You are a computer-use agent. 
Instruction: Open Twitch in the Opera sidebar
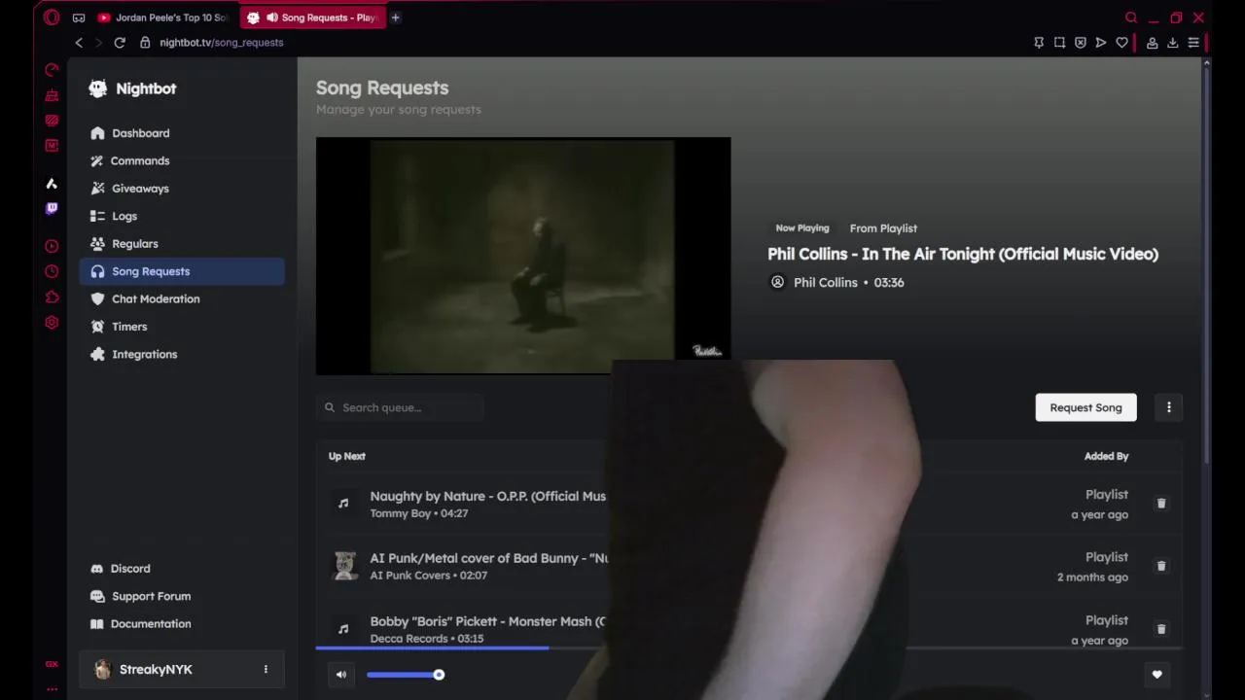click(52, 208)
